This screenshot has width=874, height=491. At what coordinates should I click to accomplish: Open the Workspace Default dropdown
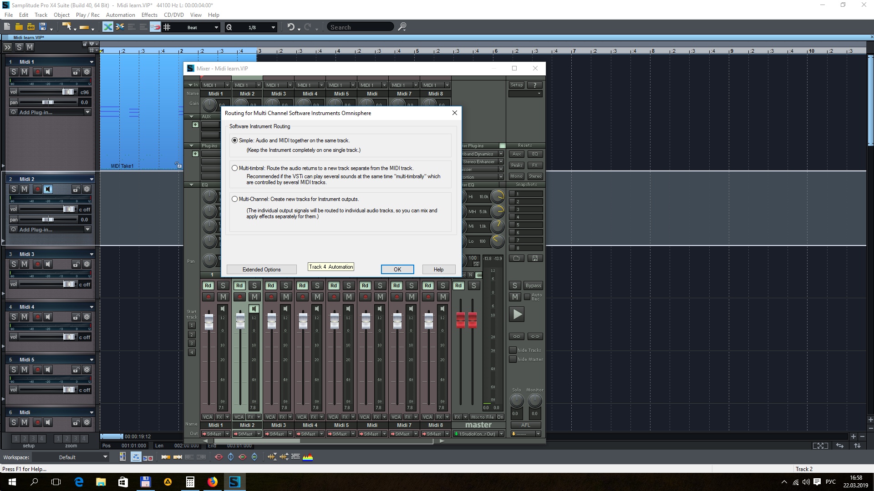point(105,457)
